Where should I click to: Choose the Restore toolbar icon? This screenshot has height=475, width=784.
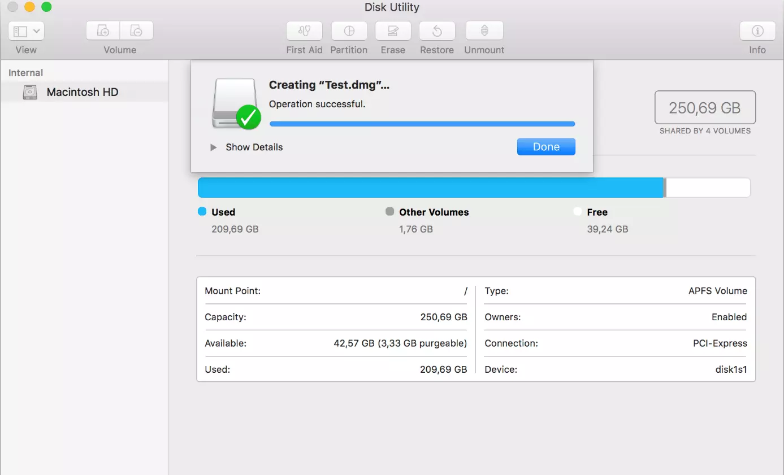coord(437,31)
